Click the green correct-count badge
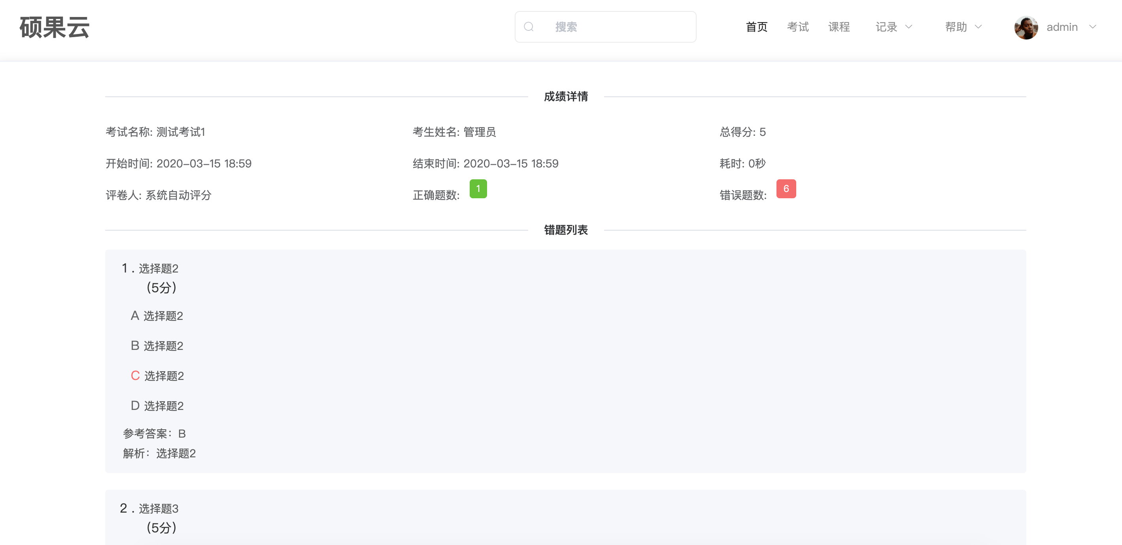 tap(478, 189)
